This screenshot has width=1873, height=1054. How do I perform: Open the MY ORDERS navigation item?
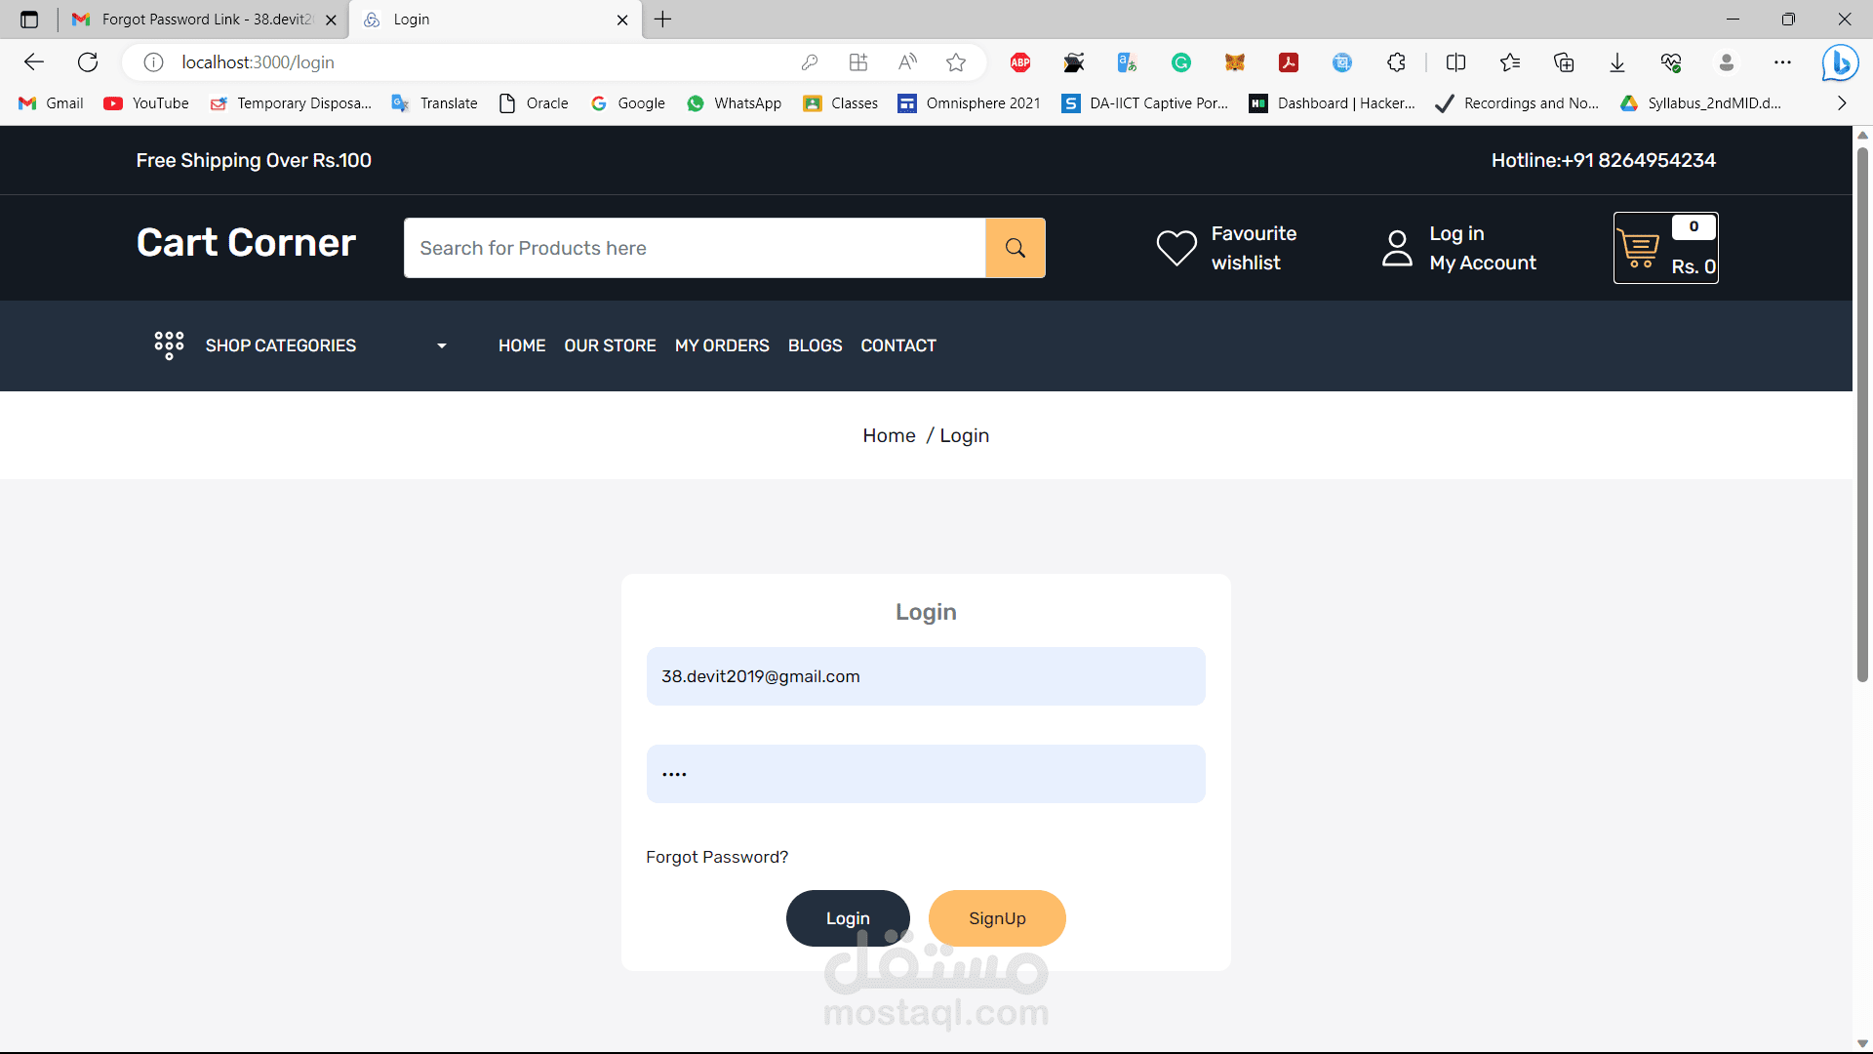tap(722, 345)
